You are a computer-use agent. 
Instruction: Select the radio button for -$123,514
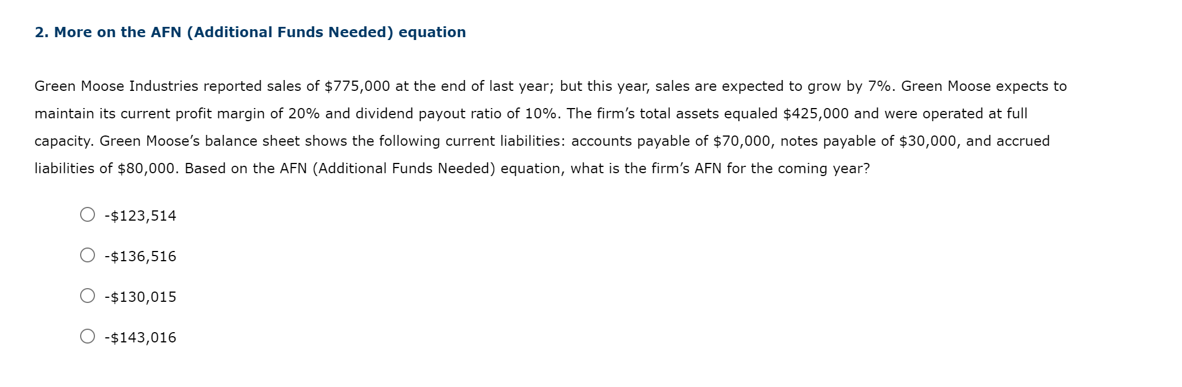click(x=88, y=216)
